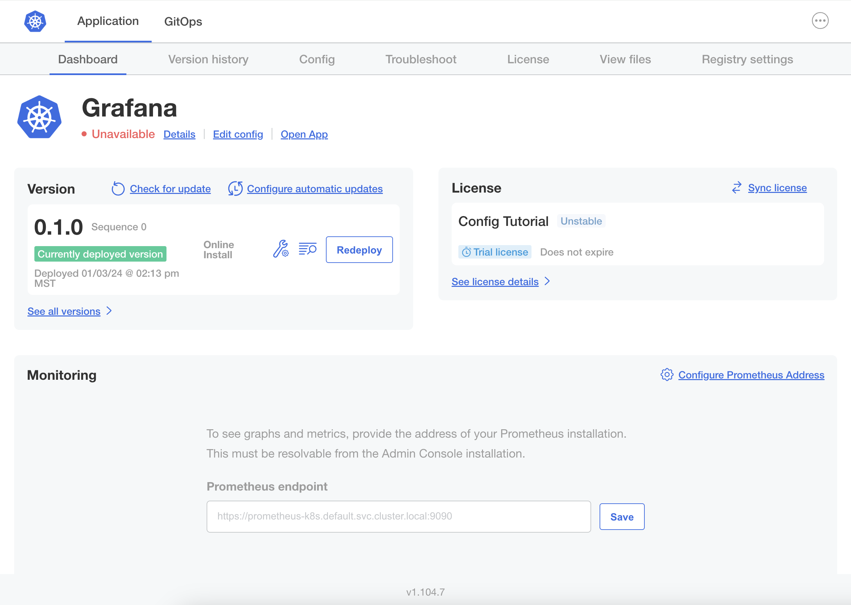Switch to the Version history tab
The image size is (851, 605).
tap(208, 59)
